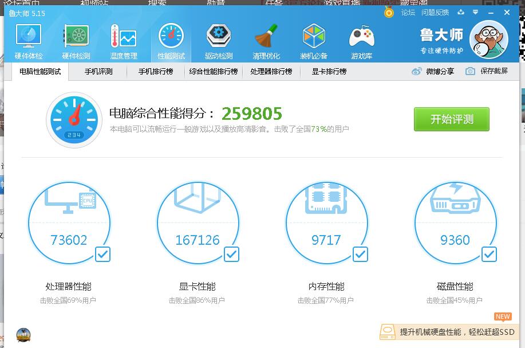The width and height of the screenshot is (525, 348).
Task: Click the hard disk icon in promo banner
Action: point(388,332)
